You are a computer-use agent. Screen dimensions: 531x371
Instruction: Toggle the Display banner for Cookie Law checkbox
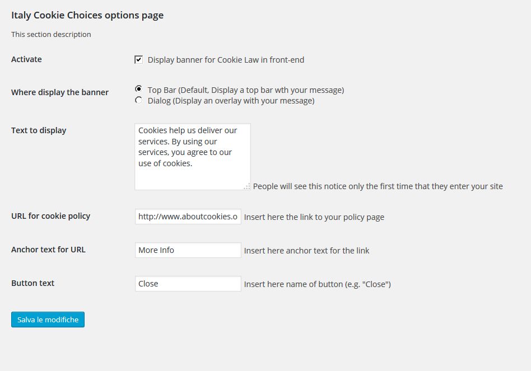[x=138, y=59]
